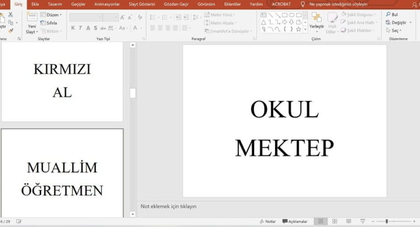Viewport: 420px width, 227px height.
Task: Open the Hızlı Stiller gallery
Action: pyautogui.click(x=332, y=23)
